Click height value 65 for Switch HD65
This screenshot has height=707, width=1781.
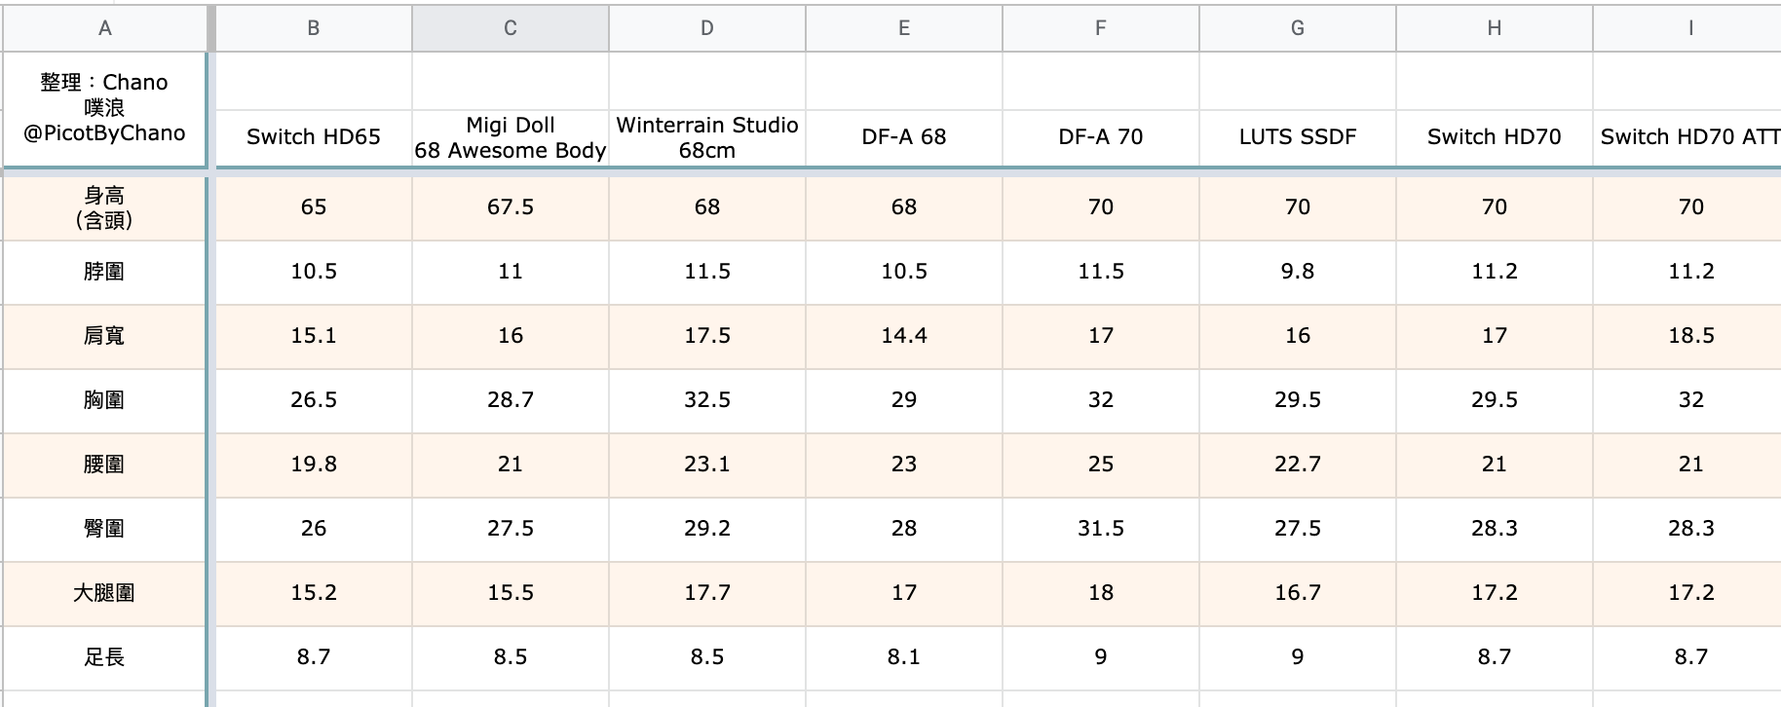point(314,207)
